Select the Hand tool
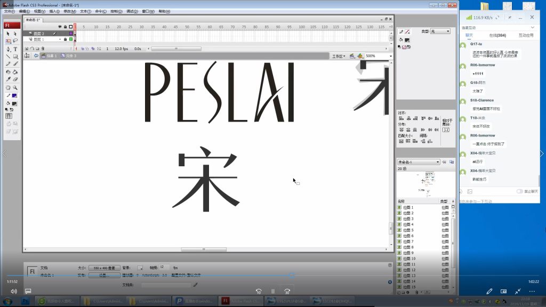 pyautogui.click(x=8, y=87)
